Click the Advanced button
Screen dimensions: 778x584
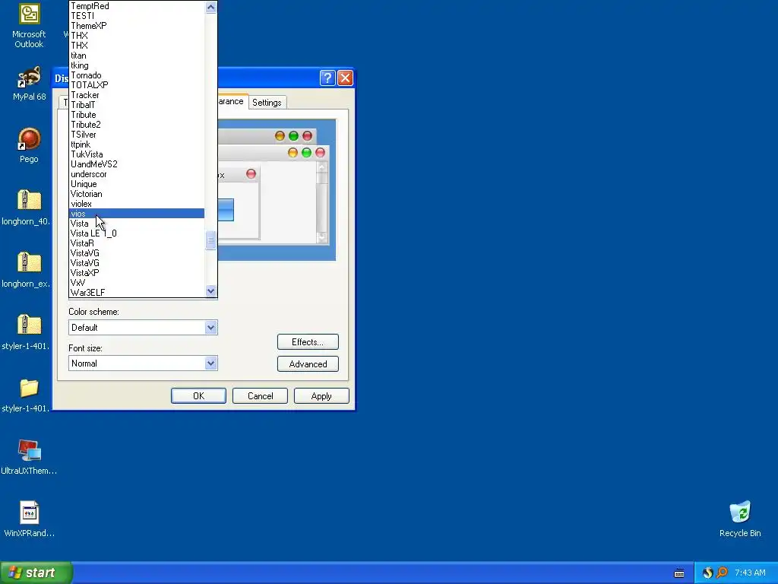point(308,364)
